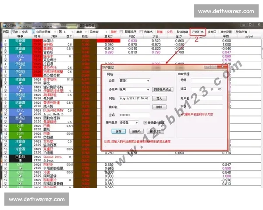This screenshot has width=263, height=210.
Task: Uncheck the row 1 match checkbox
Action: pyautogui.click(x=6, y=45)
